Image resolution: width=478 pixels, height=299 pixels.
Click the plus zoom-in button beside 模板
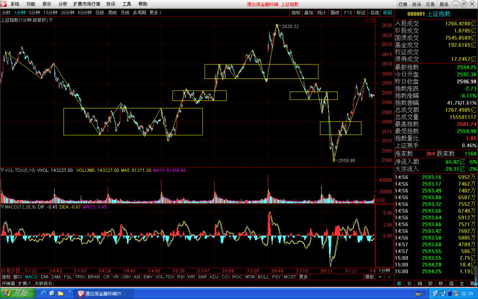(380, 277)
